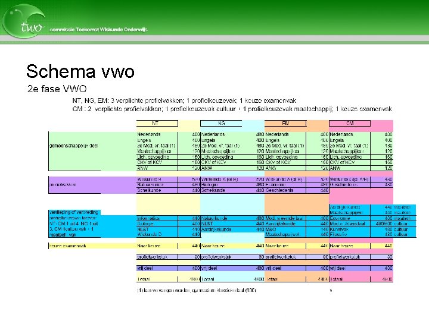Click 'Mod.vr./klass.taal' in CM column
This screenshot has width=429, height=321.
click(x=347, y=224)
